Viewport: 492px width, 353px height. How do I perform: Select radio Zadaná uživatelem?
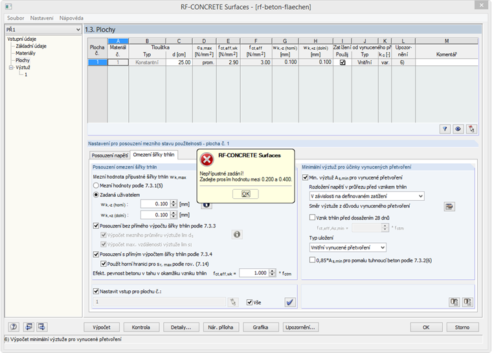pos(96,195)
